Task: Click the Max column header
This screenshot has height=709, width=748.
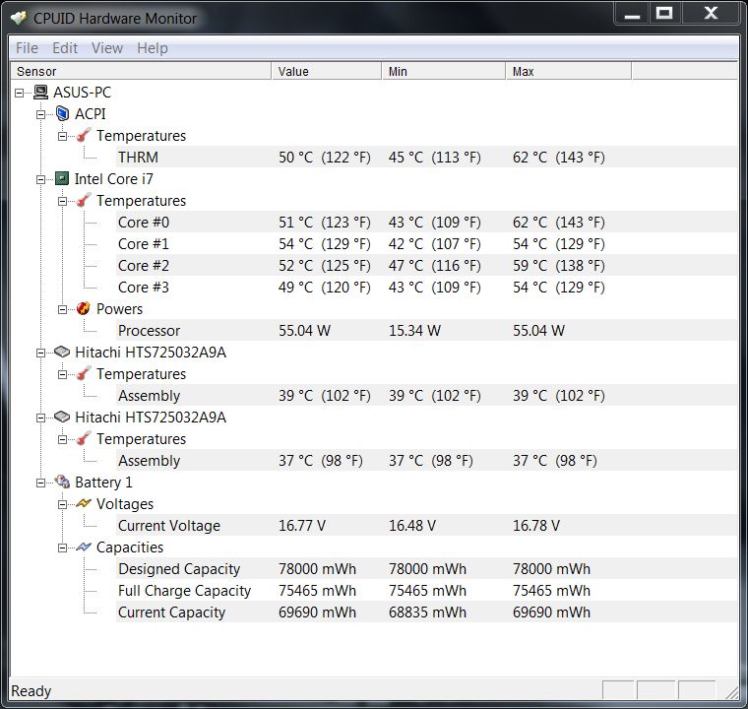Action: click(x=569, y=71)
